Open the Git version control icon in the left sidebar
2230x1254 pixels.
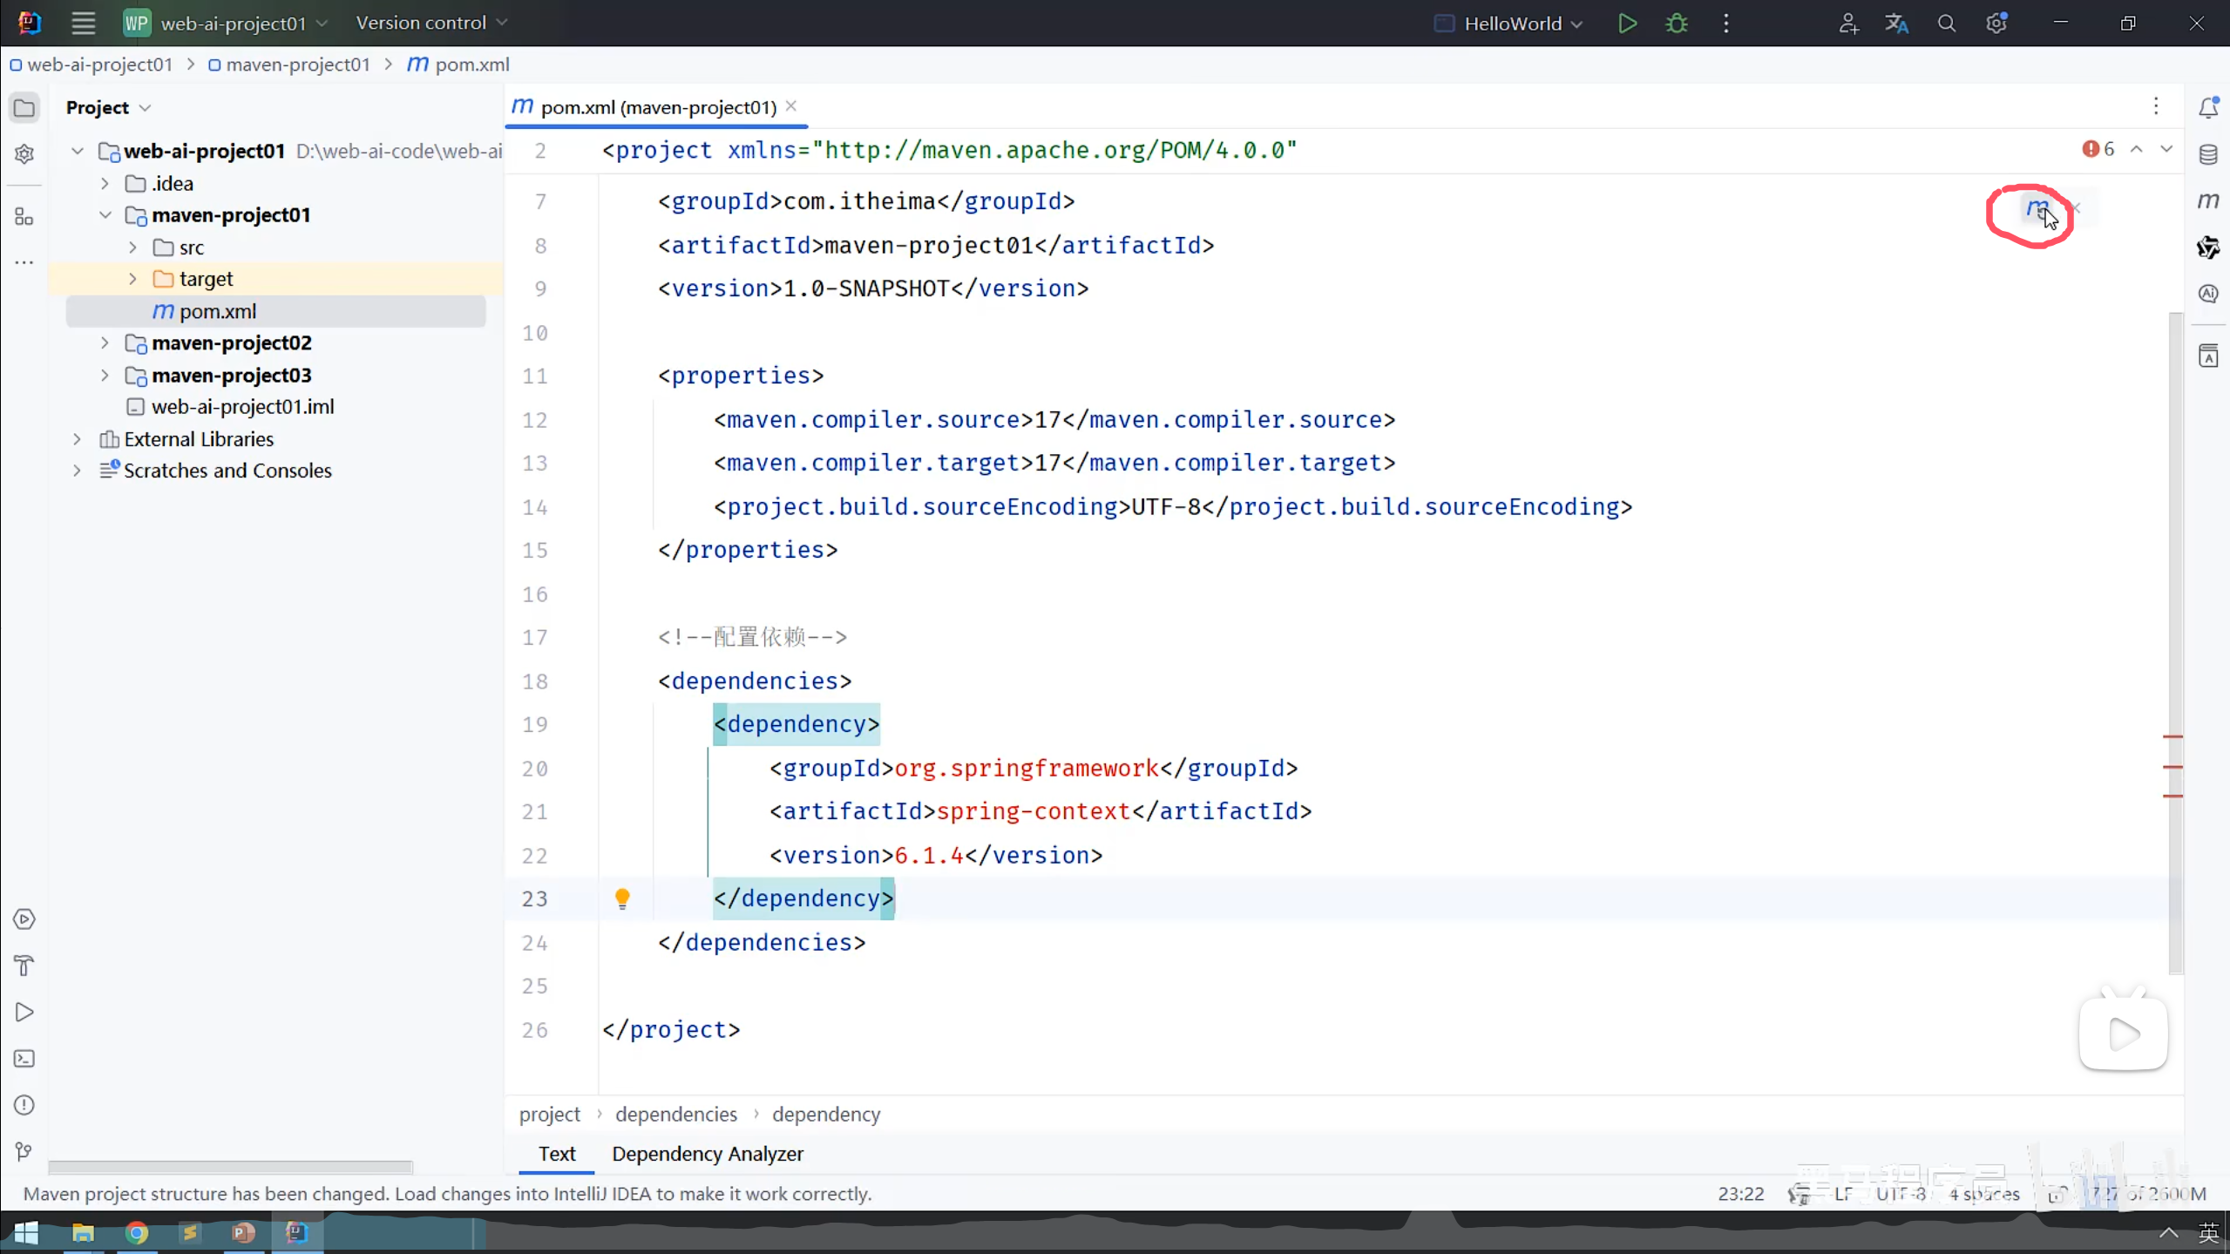point(24,1151)
